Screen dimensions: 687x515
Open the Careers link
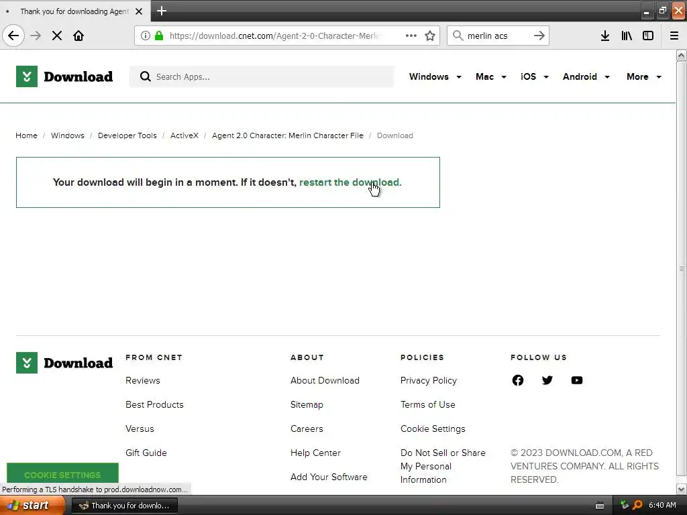pos(307,428)
